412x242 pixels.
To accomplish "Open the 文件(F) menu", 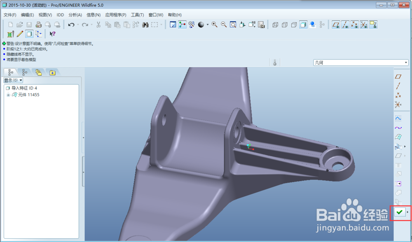I will coord(10,15).
